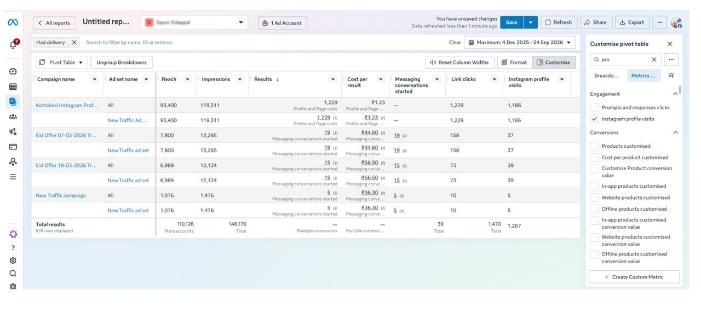
Task: Click the sidebar search magnifier icon
Action: pyautogui.click(x=13, y=274)
